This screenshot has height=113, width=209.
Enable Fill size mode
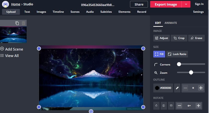[159, 54]
